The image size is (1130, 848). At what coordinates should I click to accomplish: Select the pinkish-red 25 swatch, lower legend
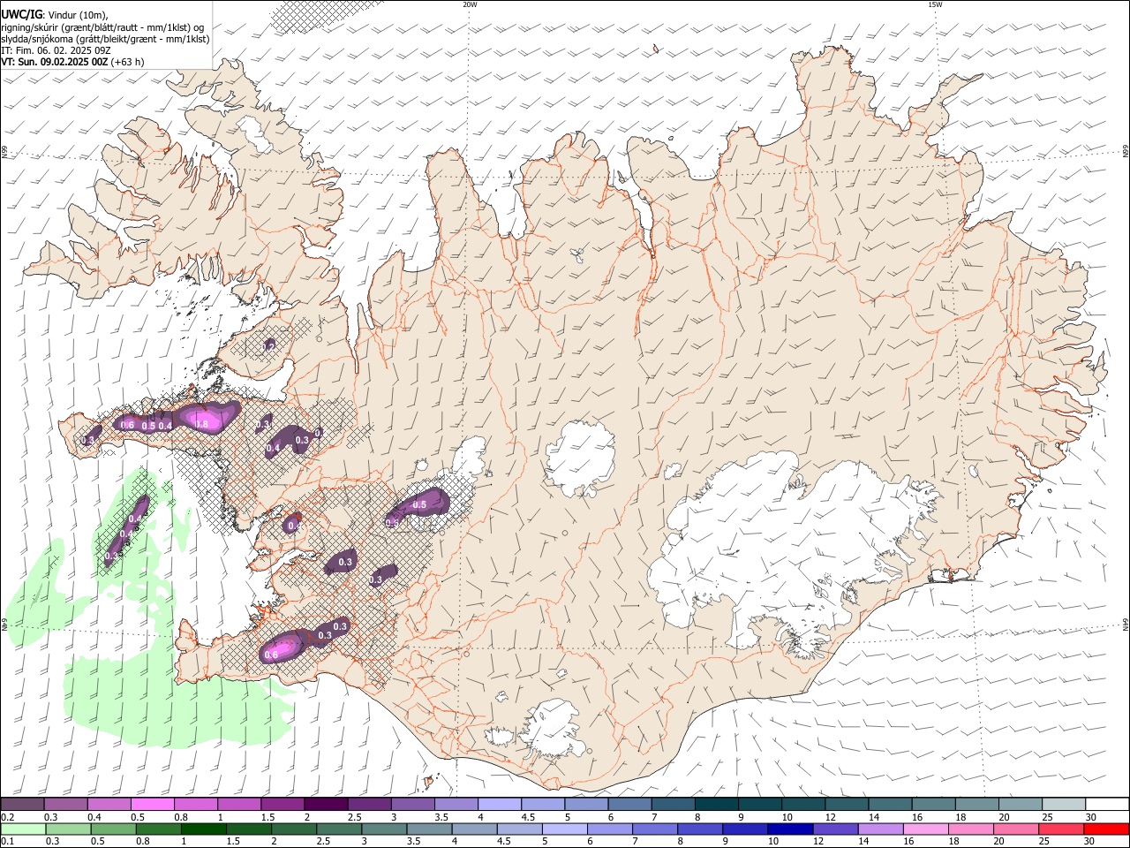pos(1060,829)
